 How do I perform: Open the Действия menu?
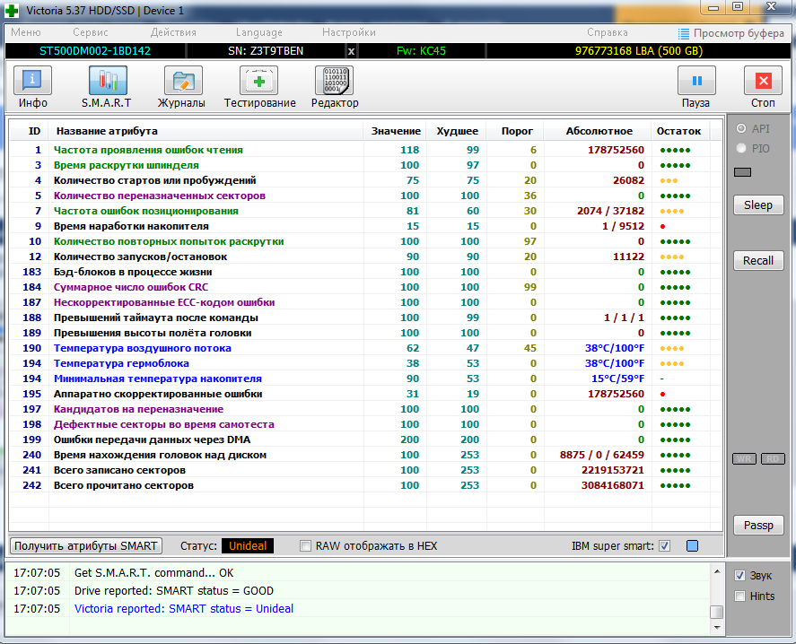pos(173,32)
